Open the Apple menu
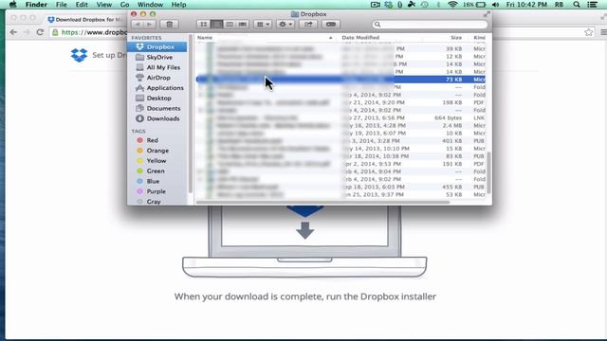607x341 pixels. coord(12,5)
